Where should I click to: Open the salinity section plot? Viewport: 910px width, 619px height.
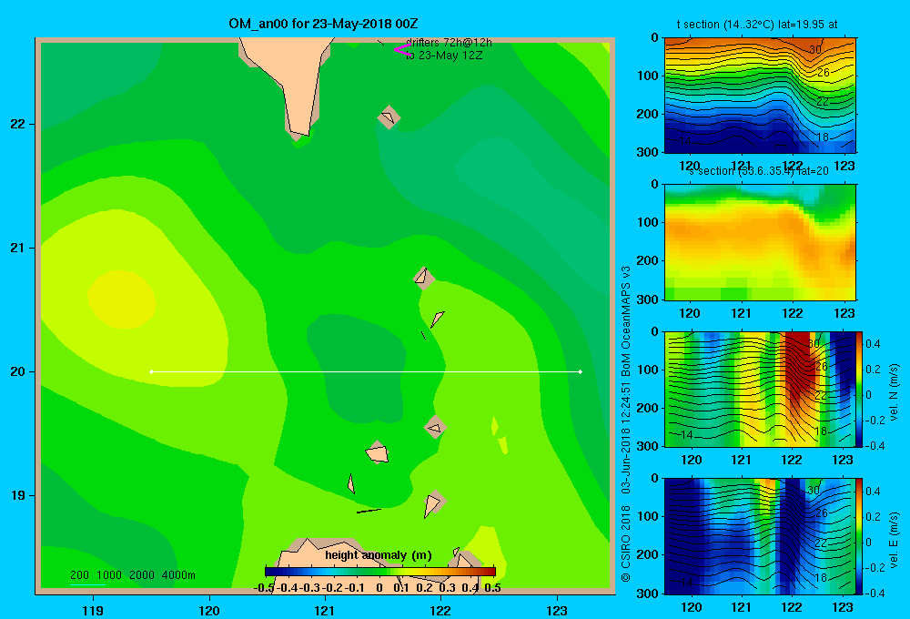click(760, 242)
